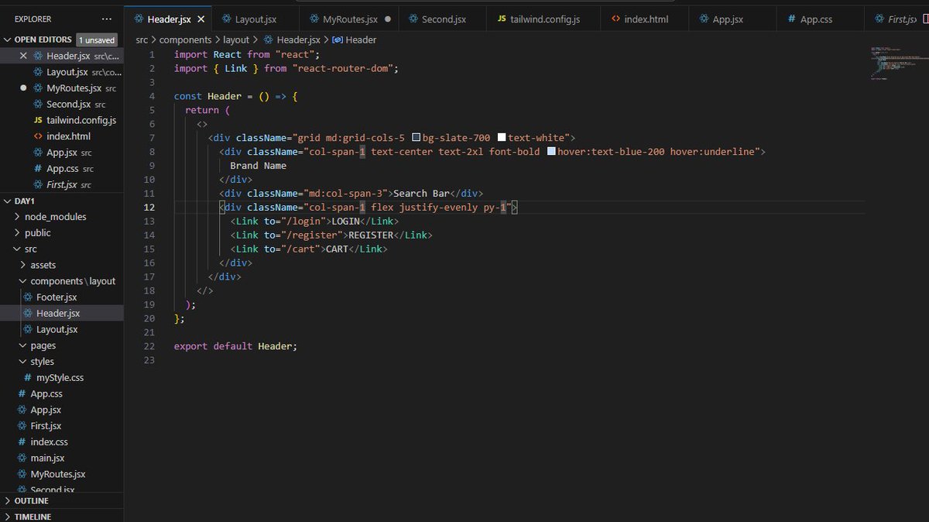Click layout in the breadcrumb path

(236, 39)
